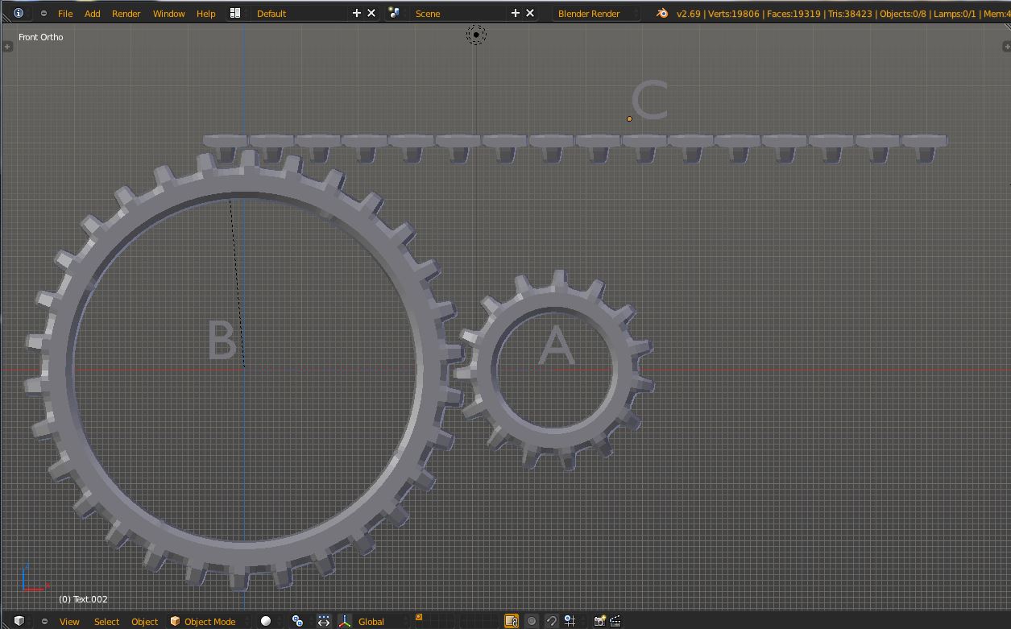Open the Global transform orientation dropdown
Image resolution: width=1011 pixels, height=629 pixels.
(x=382, y=621)
